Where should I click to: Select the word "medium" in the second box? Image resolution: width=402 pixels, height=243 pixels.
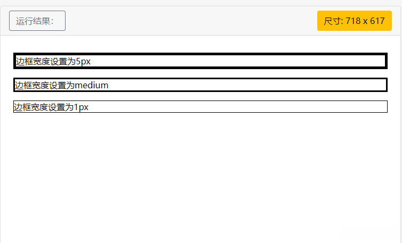(92, 85)
